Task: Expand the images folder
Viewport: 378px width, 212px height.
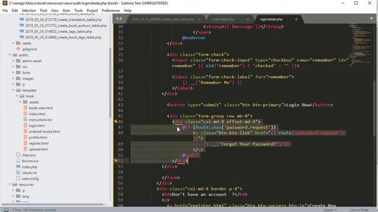Action: [13, 78]
